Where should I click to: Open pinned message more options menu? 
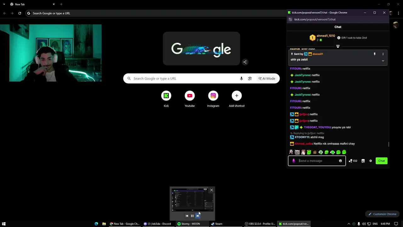pos(383,54)
